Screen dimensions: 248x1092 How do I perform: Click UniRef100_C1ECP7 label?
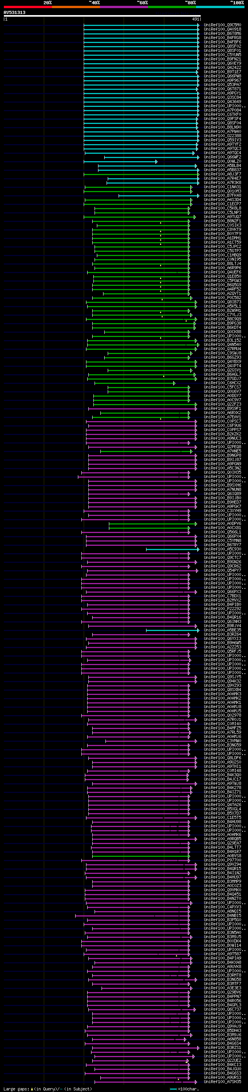click(x=222, y=204)
